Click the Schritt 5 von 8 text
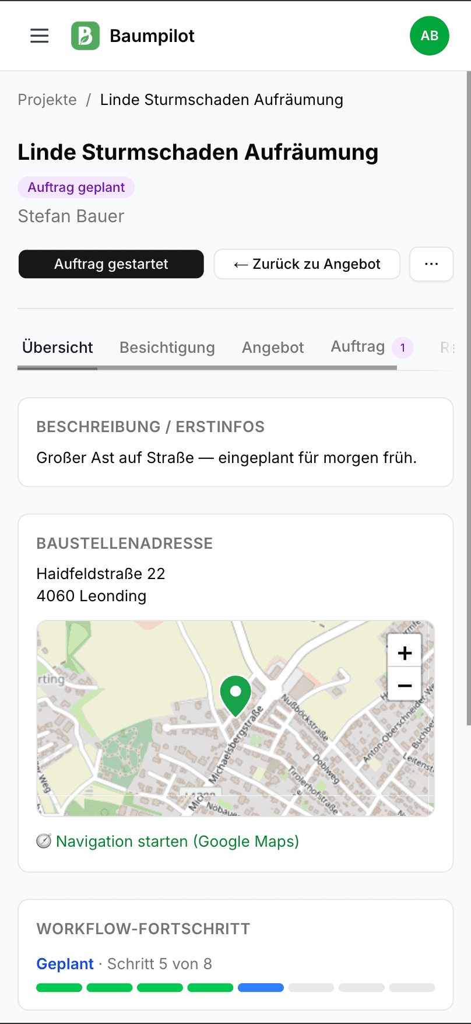471x1024 pixels. pyautogui.click(x=160, y=964)
